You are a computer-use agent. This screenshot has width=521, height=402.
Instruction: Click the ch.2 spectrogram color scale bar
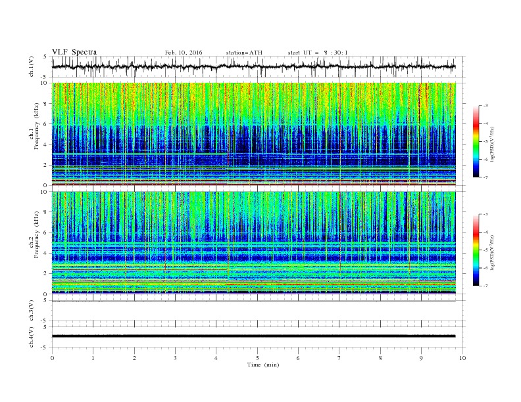click(x=476, y=250)
